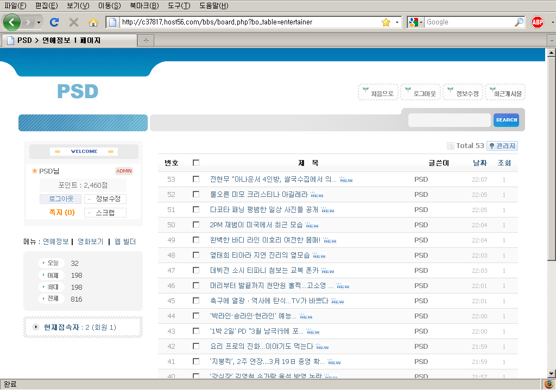
Task: Open the 도구(T) menu
Action: click(x=179, y=6)
